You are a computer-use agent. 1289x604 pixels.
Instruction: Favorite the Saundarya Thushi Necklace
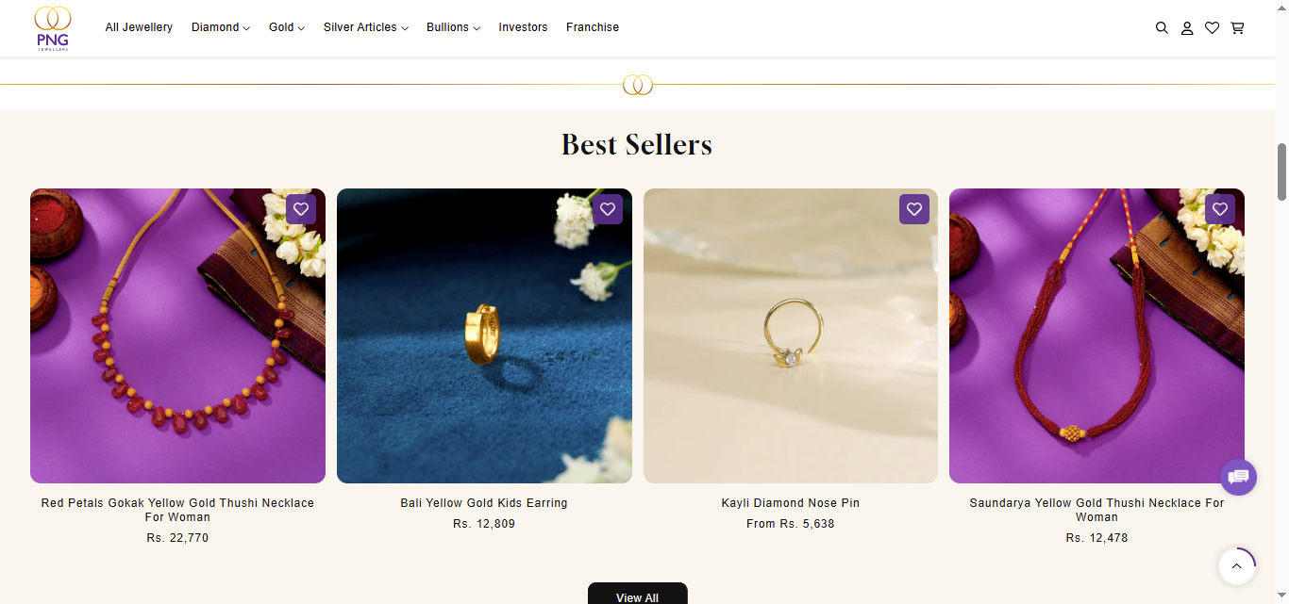(1220, 209)
